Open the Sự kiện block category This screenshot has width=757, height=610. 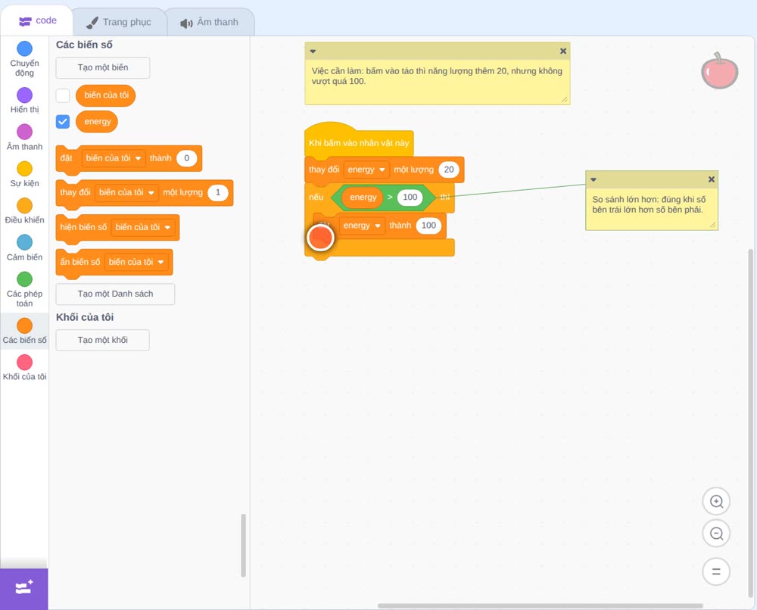point(25,174)
